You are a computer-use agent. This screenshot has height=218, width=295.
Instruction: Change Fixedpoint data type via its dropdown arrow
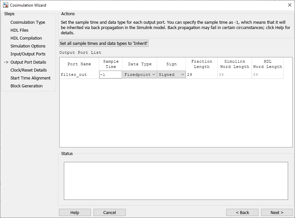tap(154, 75)
